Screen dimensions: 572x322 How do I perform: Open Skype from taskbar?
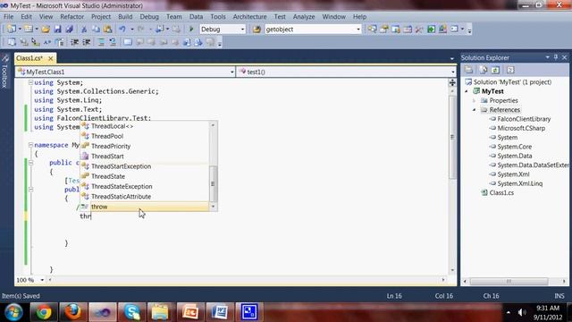tap(131, 312)
